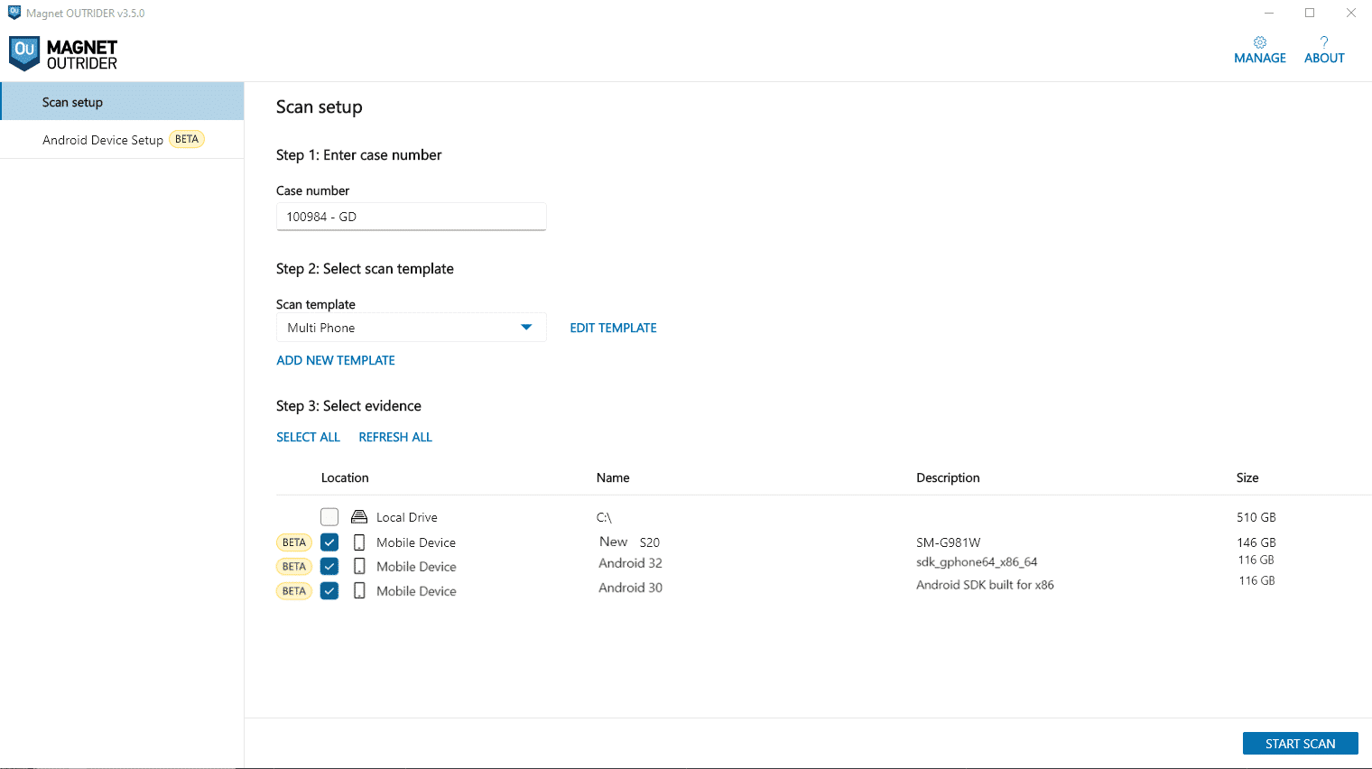Click ADD NEW TEMPLATE
This screenshot has height=769, width=1372.
(x=336, y=360)
